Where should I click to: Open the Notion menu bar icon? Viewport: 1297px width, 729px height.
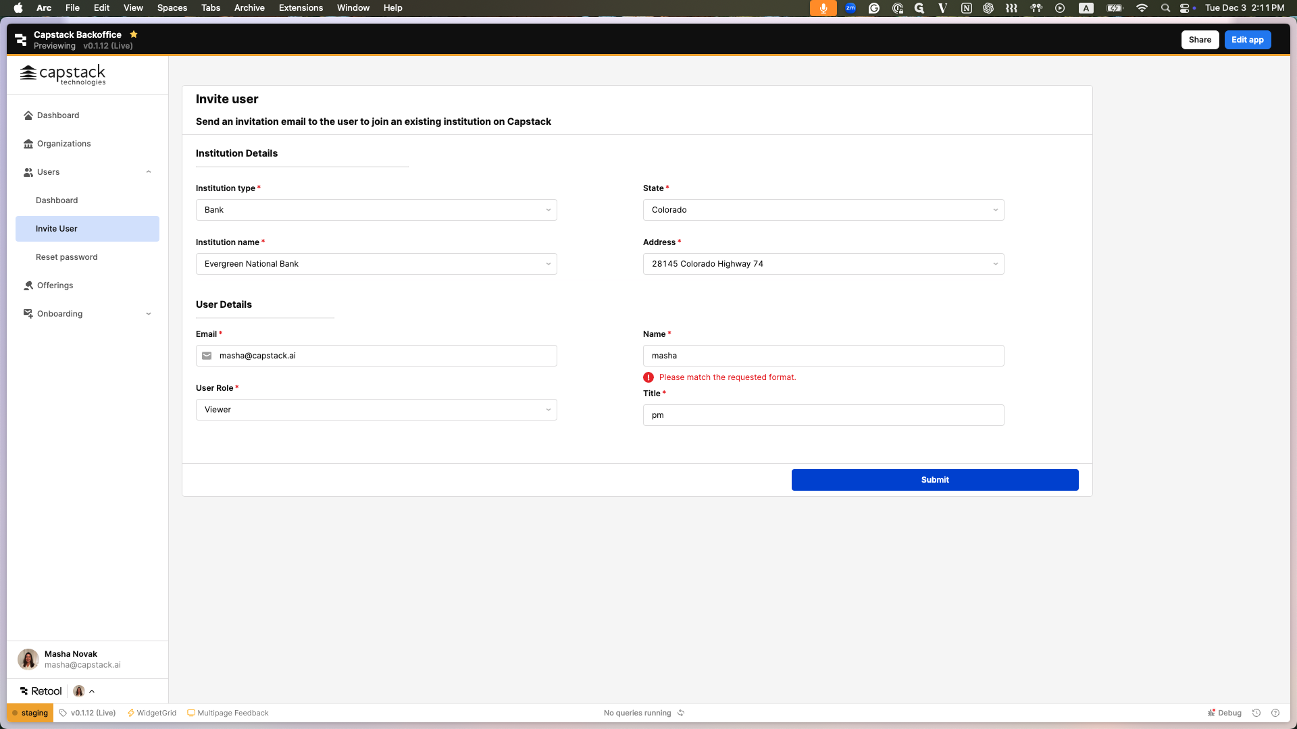pyautogui.click(x=967, y=8)
